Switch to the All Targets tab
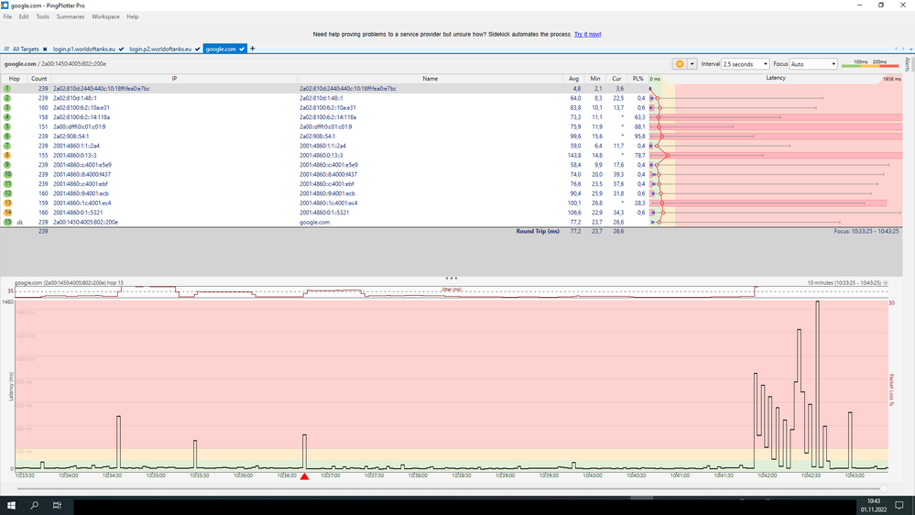The height and width of the screenshot is (515, 915). (26, 49)
